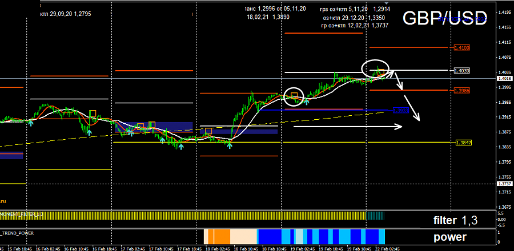Select the orange 1.3986 price level label

tap(462, 90)
